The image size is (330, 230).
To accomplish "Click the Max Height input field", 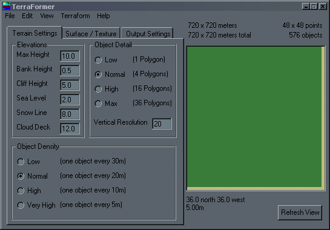I will (x=70, y=56).
